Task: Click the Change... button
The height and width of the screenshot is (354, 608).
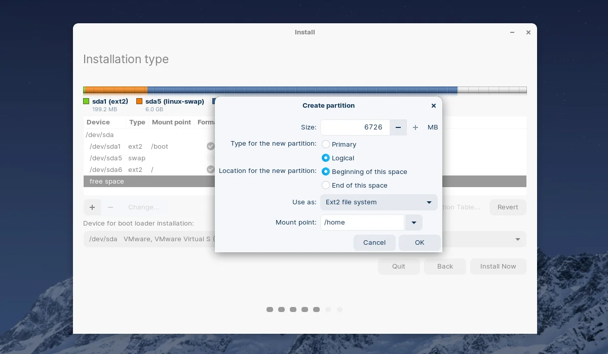Action: coord(144,207)
